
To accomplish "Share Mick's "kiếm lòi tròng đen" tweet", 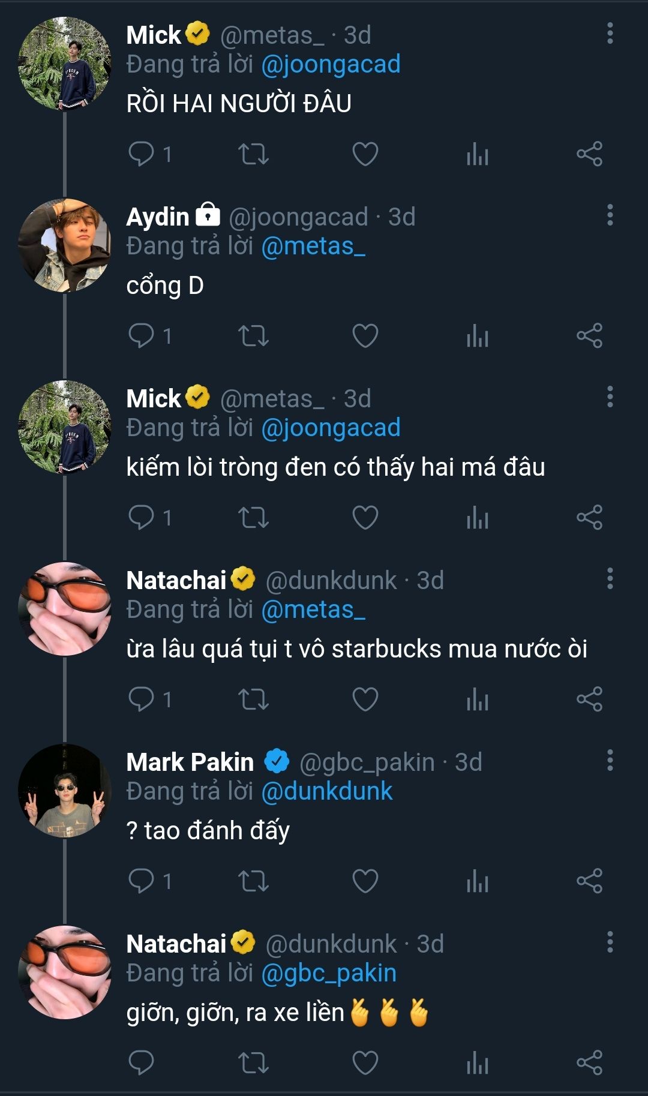I will coord(589,518).
